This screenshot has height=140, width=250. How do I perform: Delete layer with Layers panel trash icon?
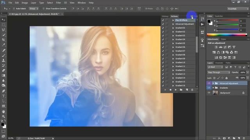244,138
